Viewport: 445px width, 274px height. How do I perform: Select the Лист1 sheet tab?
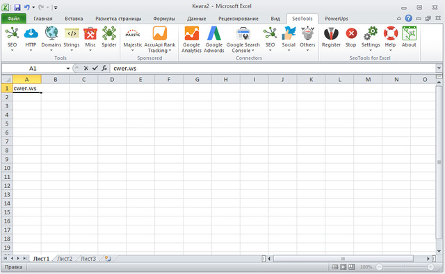(x=41, y=259)
